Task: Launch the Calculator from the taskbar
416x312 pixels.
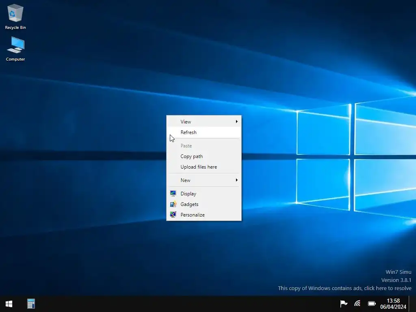Action: point(31,304)
